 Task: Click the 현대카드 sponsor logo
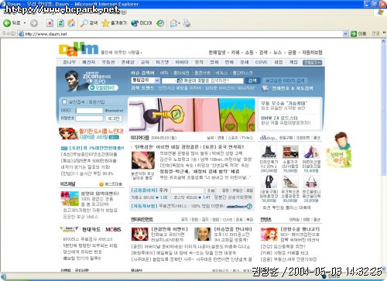(x=91, y=229)
